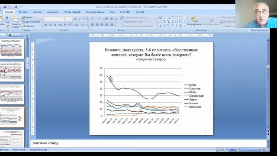The width and height of the screenshot is (277, 156).
Task: Switch to the Дизайн ribbon tab
Action: [x=38, y=12]
